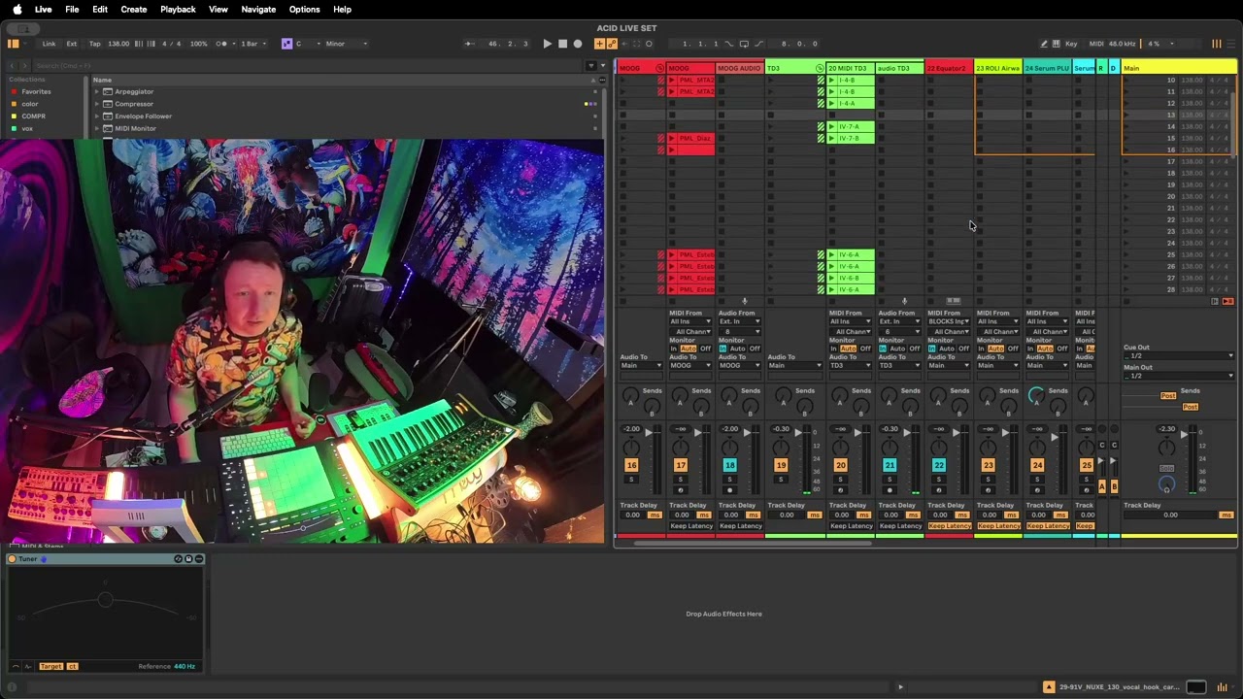Viewport: 1243px width, 699px height.
Task: Open the browser filter toggle icon
Action: coord(590,66)
